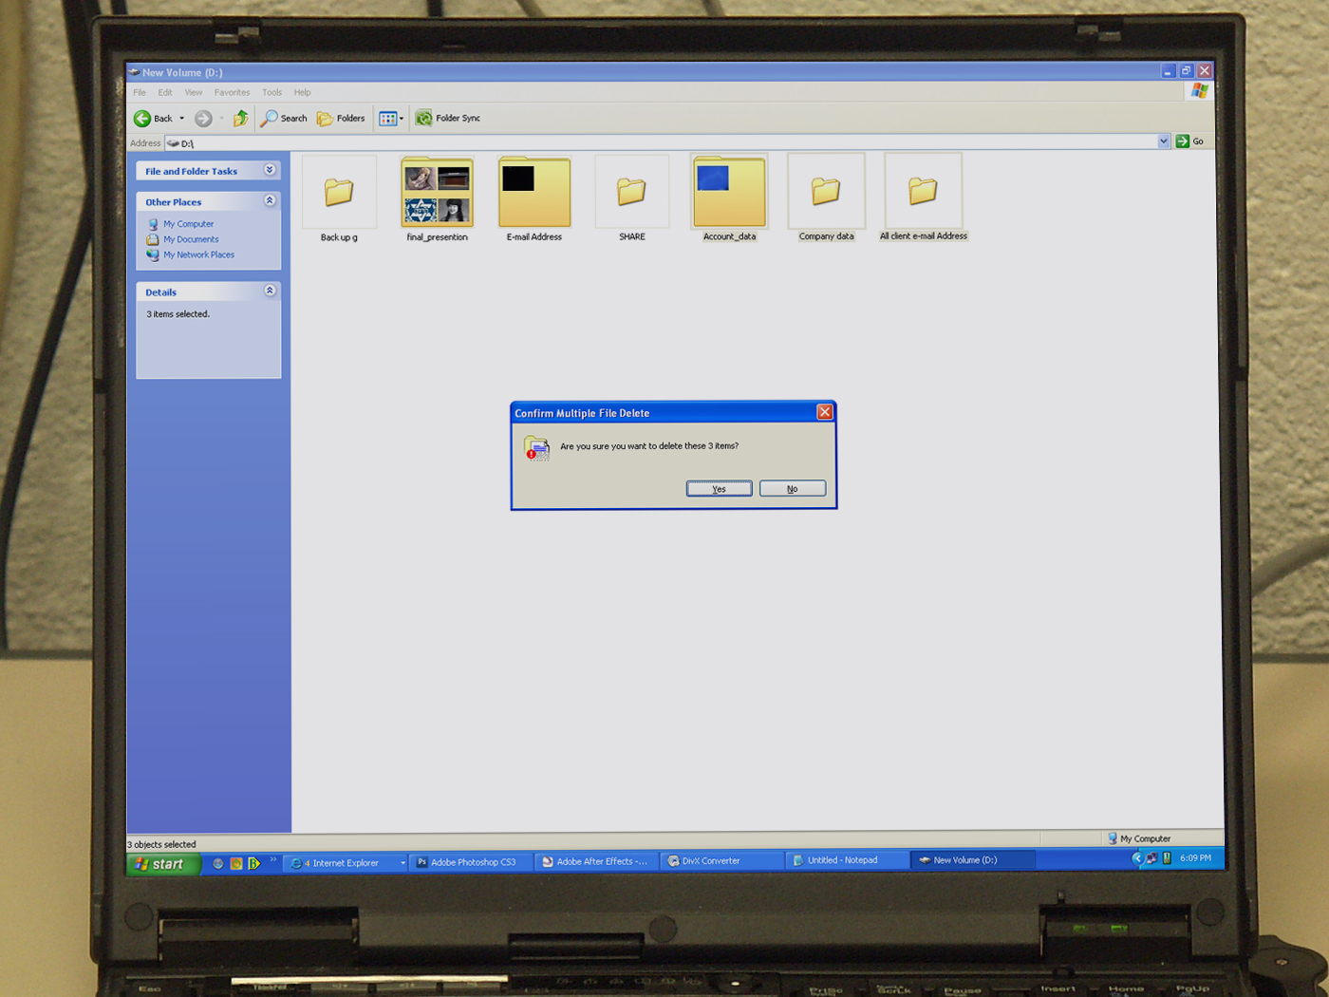The height and width of the screenshot is (997, 1329).
Task: Go back with the Back arrow icon
Action: (142, 119)
